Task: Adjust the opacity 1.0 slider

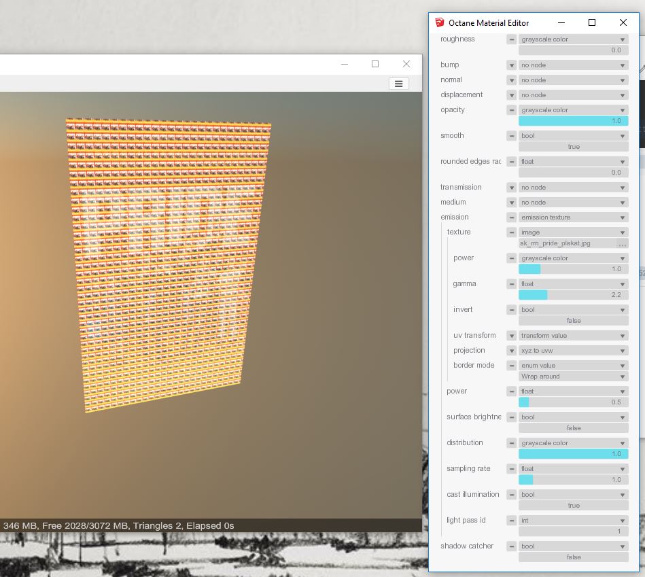Action: click(574, 121)
